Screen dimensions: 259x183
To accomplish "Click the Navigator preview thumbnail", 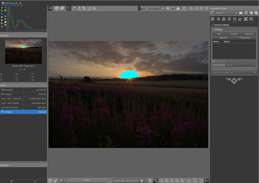I will click(23, 51).
